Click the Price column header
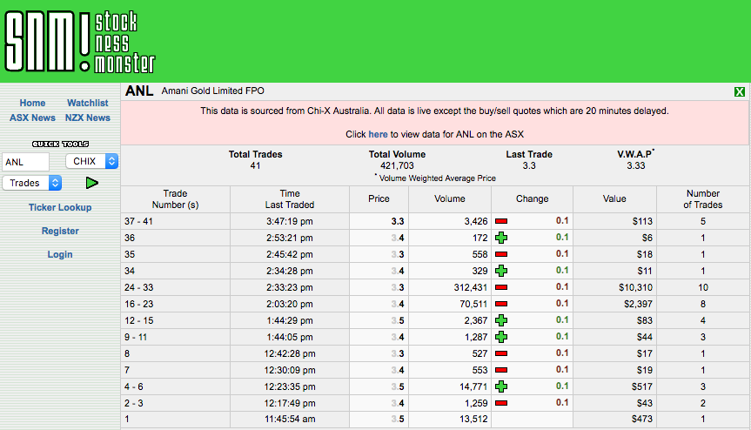The height and width of the screenshot is (430, 751). click(x=379, y=199)
